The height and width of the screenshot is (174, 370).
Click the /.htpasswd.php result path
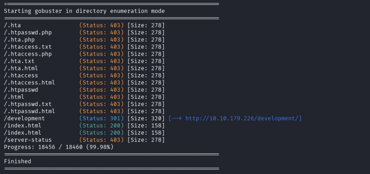coord(30,33)
